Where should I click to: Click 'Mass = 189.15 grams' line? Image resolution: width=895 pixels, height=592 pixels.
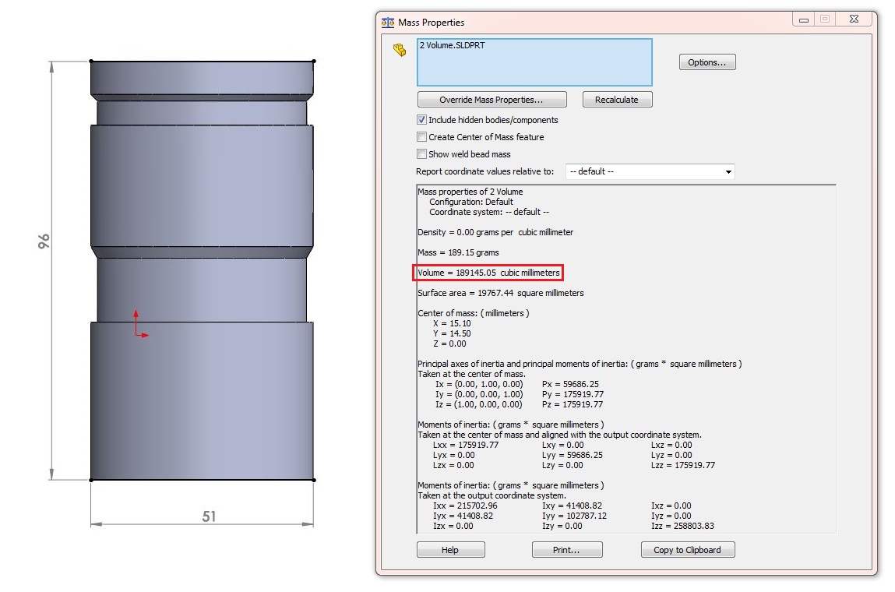pyautogui.click(x=458, y=252)
